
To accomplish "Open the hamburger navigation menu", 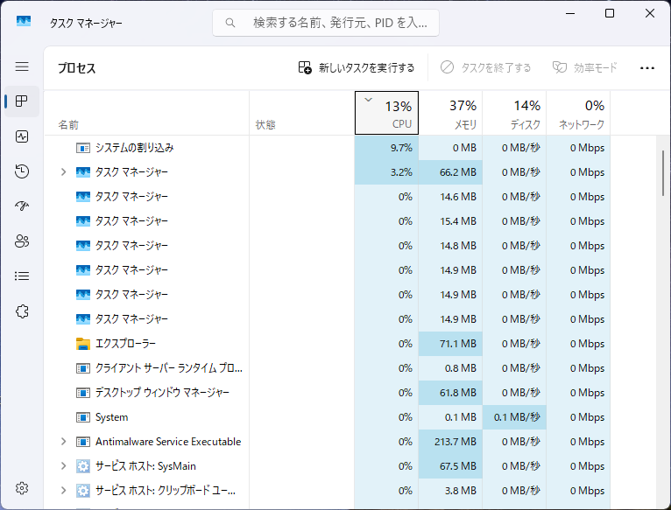I will pyautogui.click(x=22, y=66).
